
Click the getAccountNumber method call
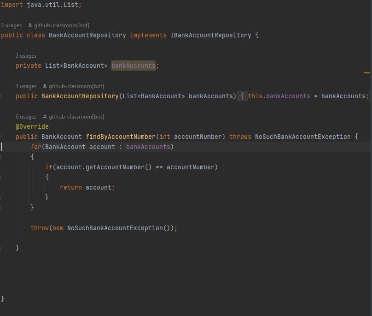coord(117,167)
